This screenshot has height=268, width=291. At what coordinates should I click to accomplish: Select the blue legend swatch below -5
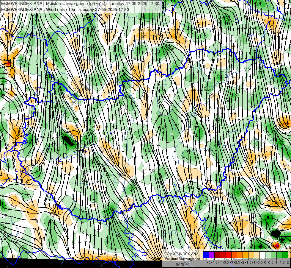click(206, 255)
